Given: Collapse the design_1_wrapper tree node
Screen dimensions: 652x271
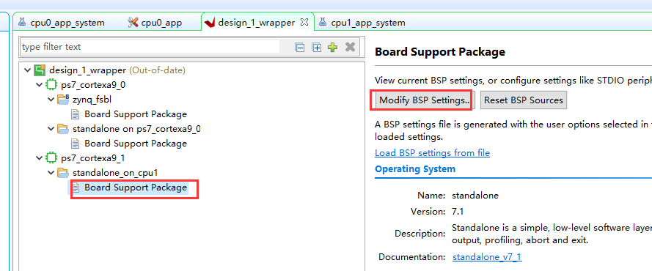Looking at the screenshot, I should (x=28, y=70).
